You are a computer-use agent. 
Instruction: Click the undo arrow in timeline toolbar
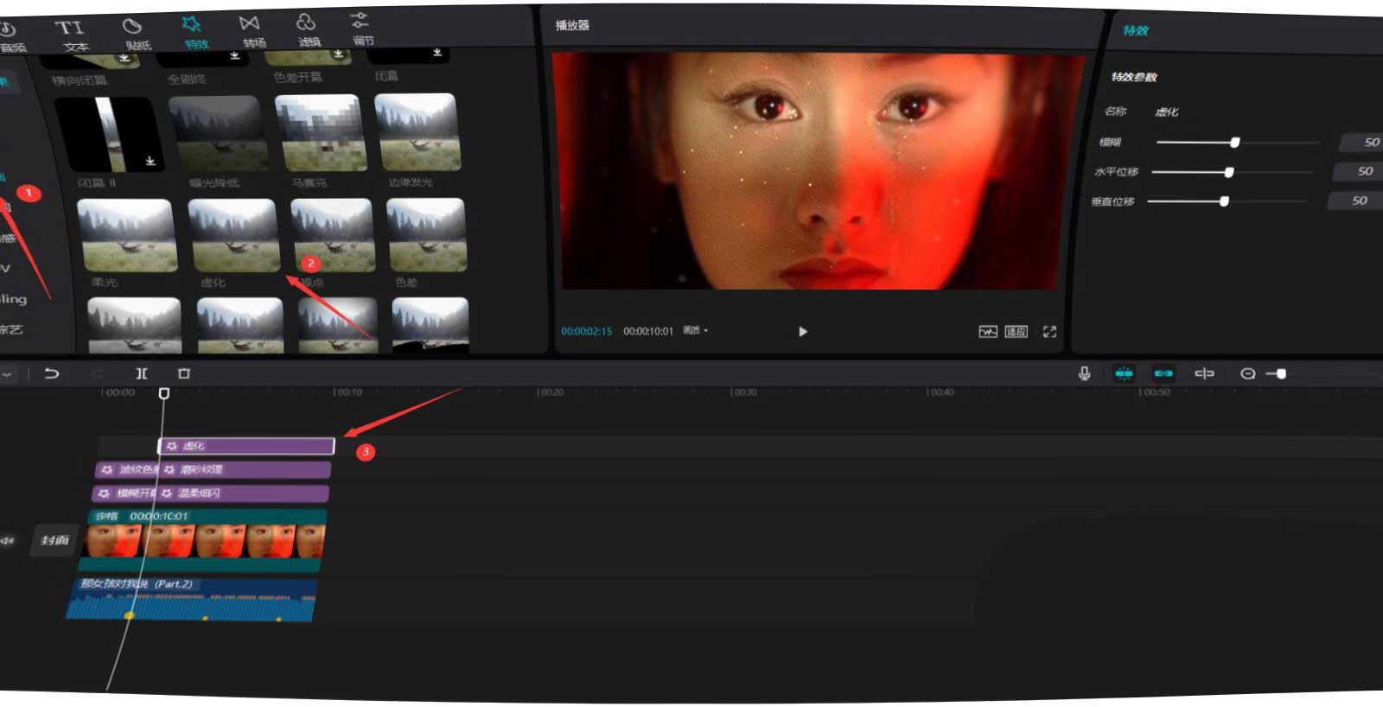[x=52, y=373]
